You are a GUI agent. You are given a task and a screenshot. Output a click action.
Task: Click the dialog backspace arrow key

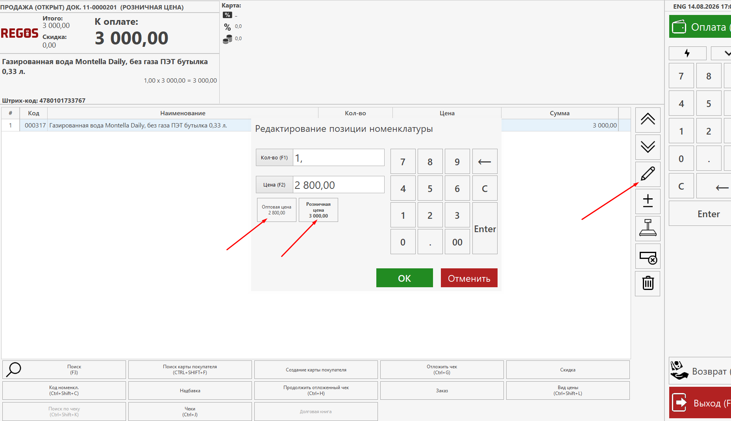(x=485, y=161)
